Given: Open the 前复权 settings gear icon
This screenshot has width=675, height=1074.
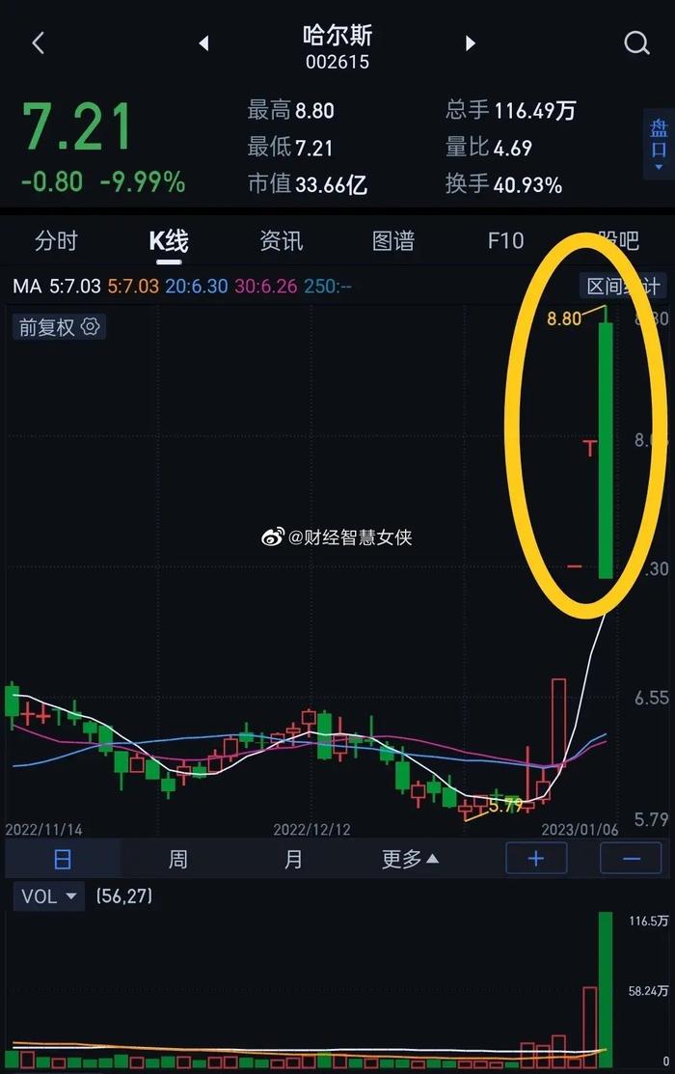Looking at the screenshot, I should coord(91,327).
